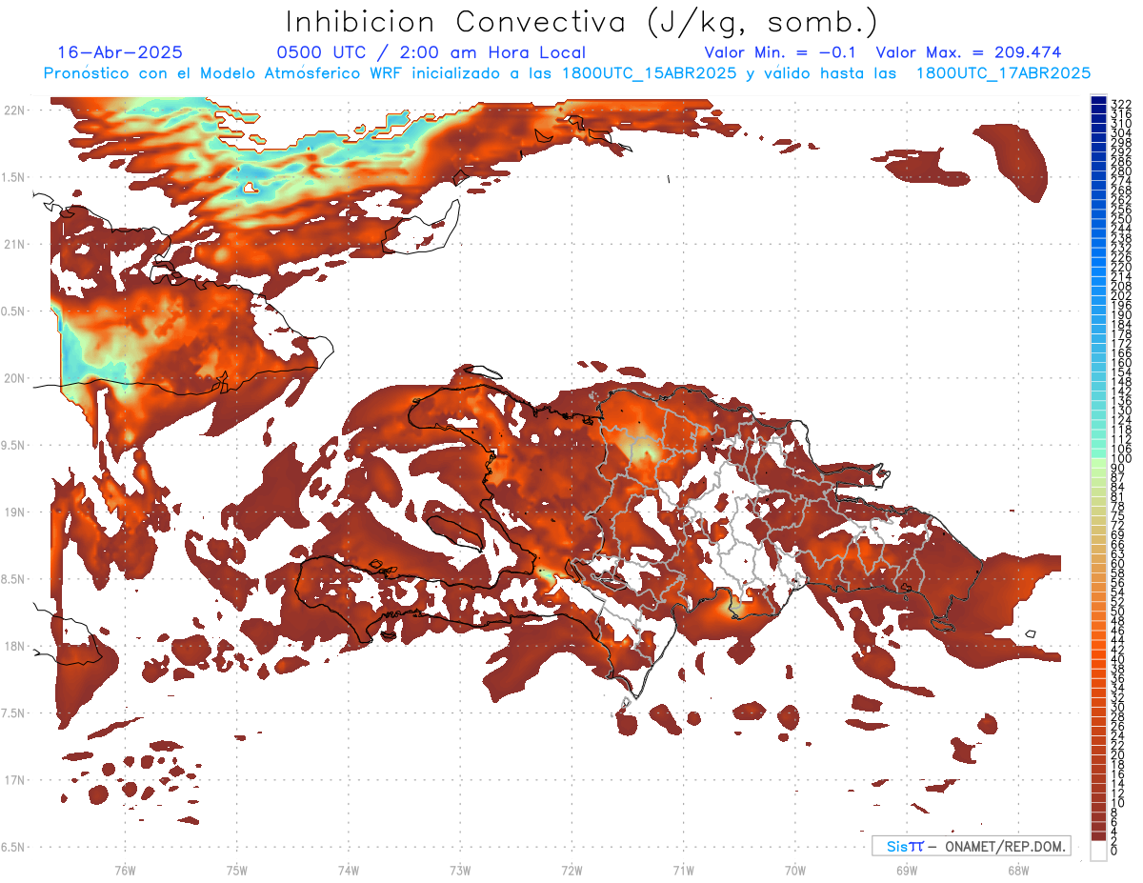Click the '71W' longitude label
1143x883 pixels.
(683, 870)
